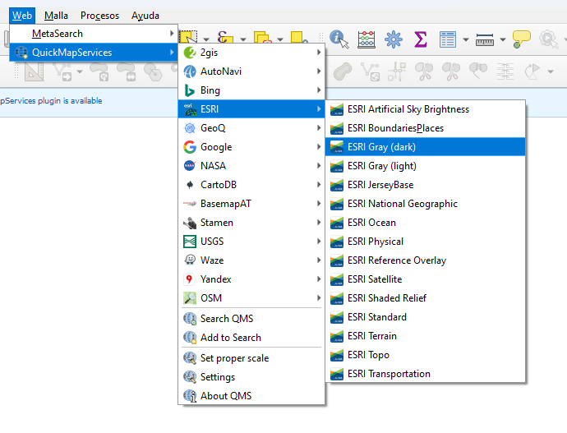Add ESRI Transportation layer
Image resolution: width=567 pixels, height=433 pixels.
click(x=426, y=373)
